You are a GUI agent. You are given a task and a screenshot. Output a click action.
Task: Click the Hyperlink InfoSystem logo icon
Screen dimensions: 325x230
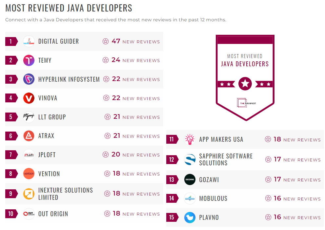[x=29, y=79]
